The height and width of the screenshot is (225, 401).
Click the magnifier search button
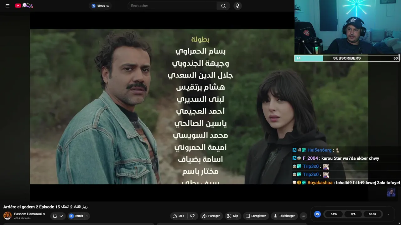click(x=223, y=6)
